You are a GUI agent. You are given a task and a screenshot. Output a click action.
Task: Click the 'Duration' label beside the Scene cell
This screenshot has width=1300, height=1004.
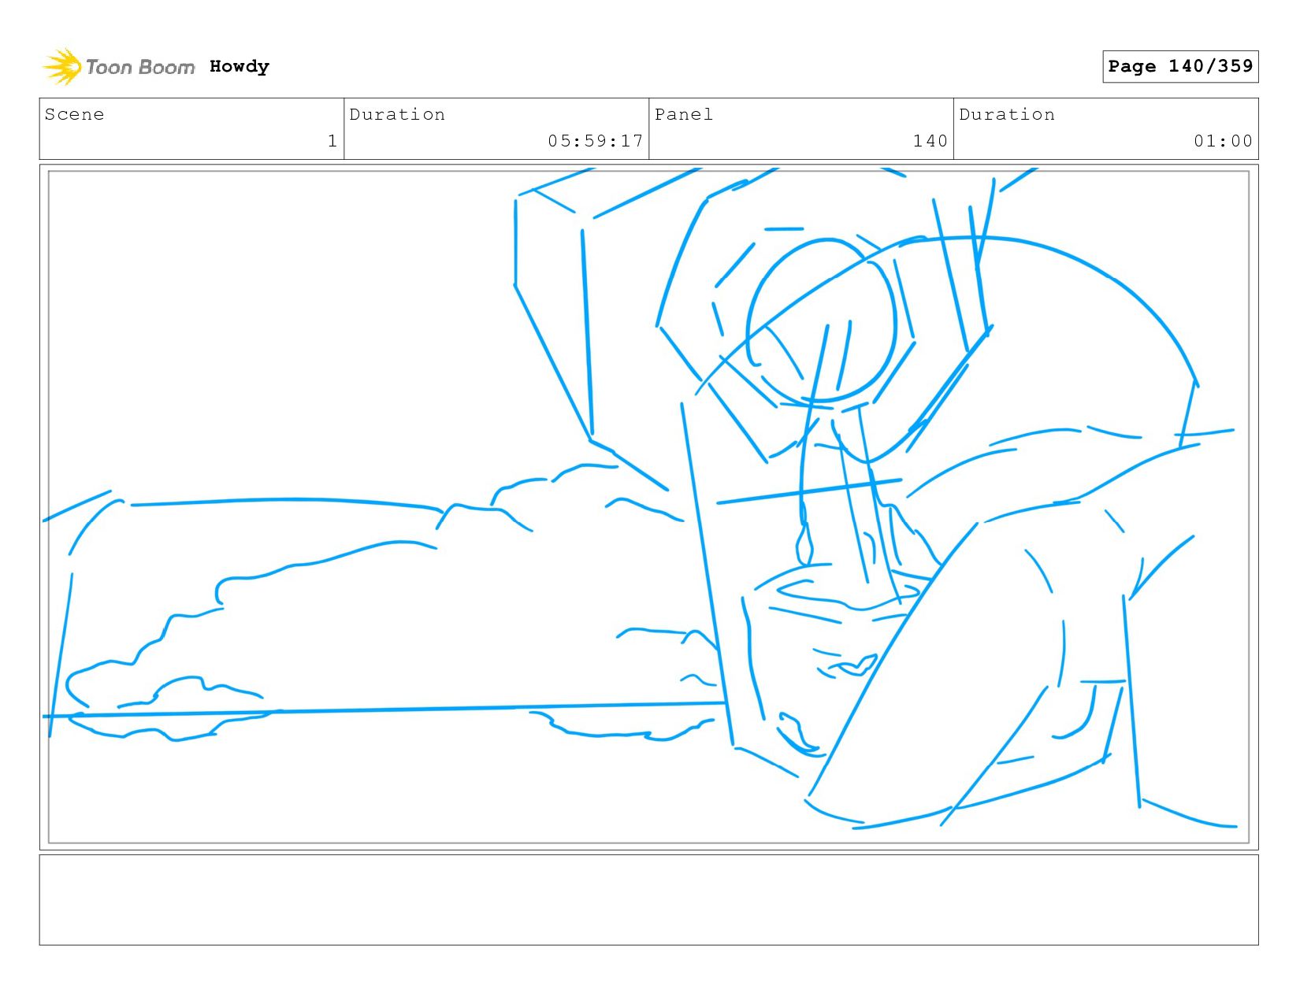point(397,114)
